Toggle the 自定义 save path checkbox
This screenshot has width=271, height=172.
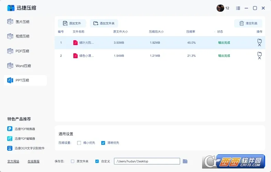[97, 161]
